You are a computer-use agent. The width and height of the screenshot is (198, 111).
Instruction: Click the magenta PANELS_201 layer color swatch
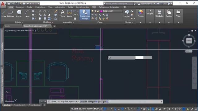(x=101, y=11)
